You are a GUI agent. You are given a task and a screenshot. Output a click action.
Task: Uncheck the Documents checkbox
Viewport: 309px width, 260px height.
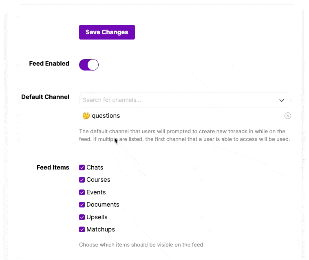pyautogui.click(x=82, y=205)
